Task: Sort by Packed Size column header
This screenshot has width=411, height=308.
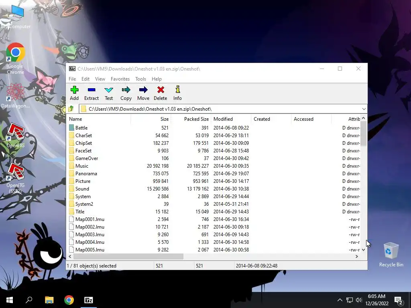Action: coord(191,119)
